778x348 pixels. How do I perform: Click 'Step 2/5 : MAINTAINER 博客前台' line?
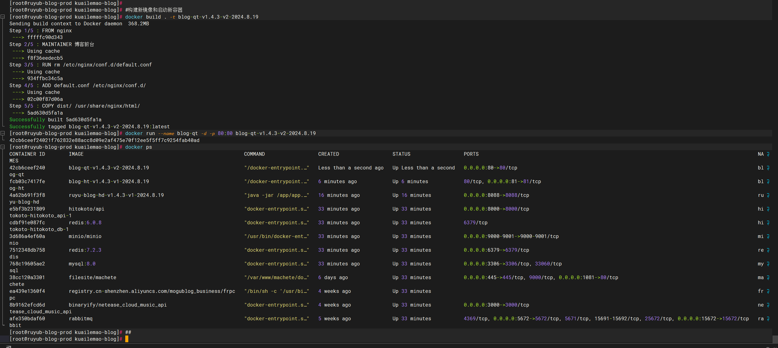point(52,44)
